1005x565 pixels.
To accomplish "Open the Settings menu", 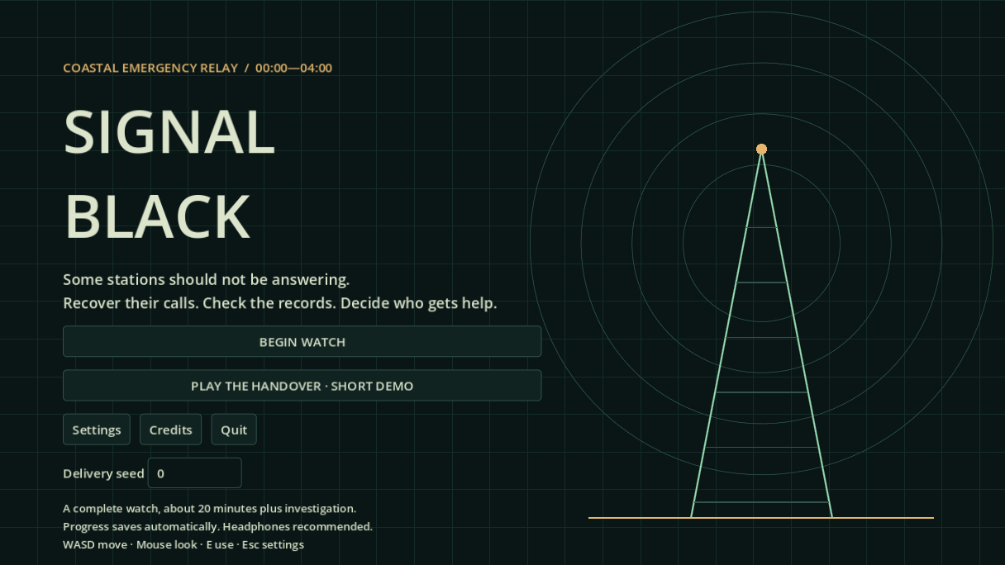I will coord(97,430).
